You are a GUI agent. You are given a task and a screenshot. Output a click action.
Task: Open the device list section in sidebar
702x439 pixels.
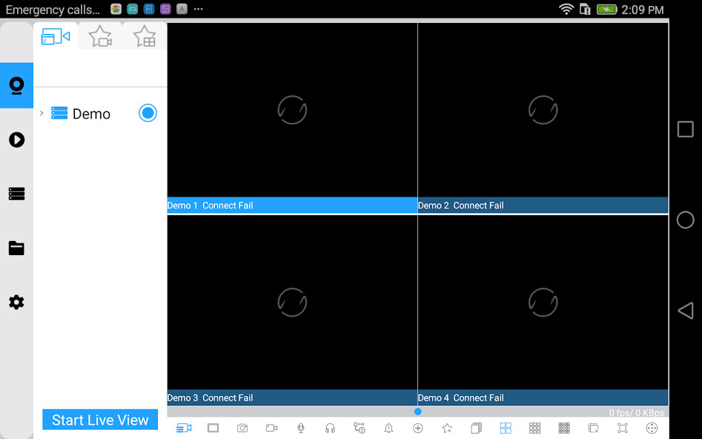16,194
